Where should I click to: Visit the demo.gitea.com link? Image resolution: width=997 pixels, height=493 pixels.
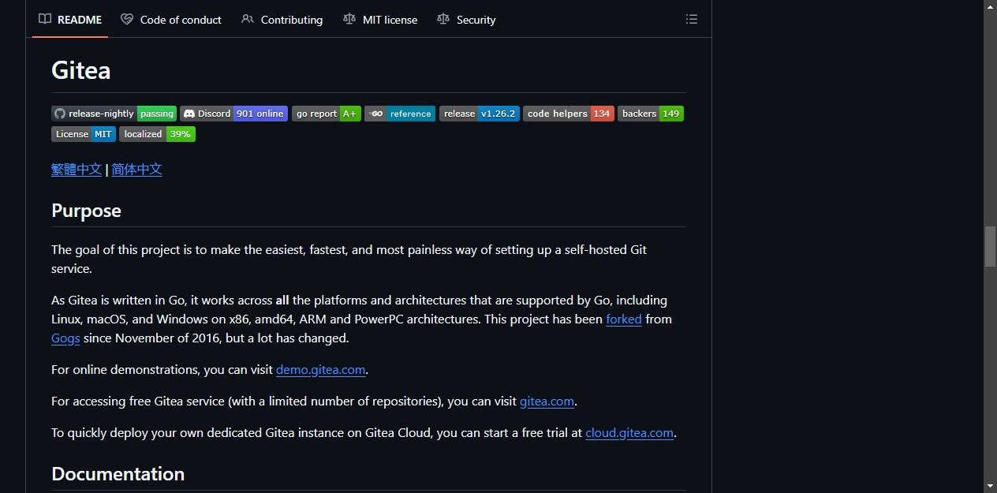click(321, 370)
